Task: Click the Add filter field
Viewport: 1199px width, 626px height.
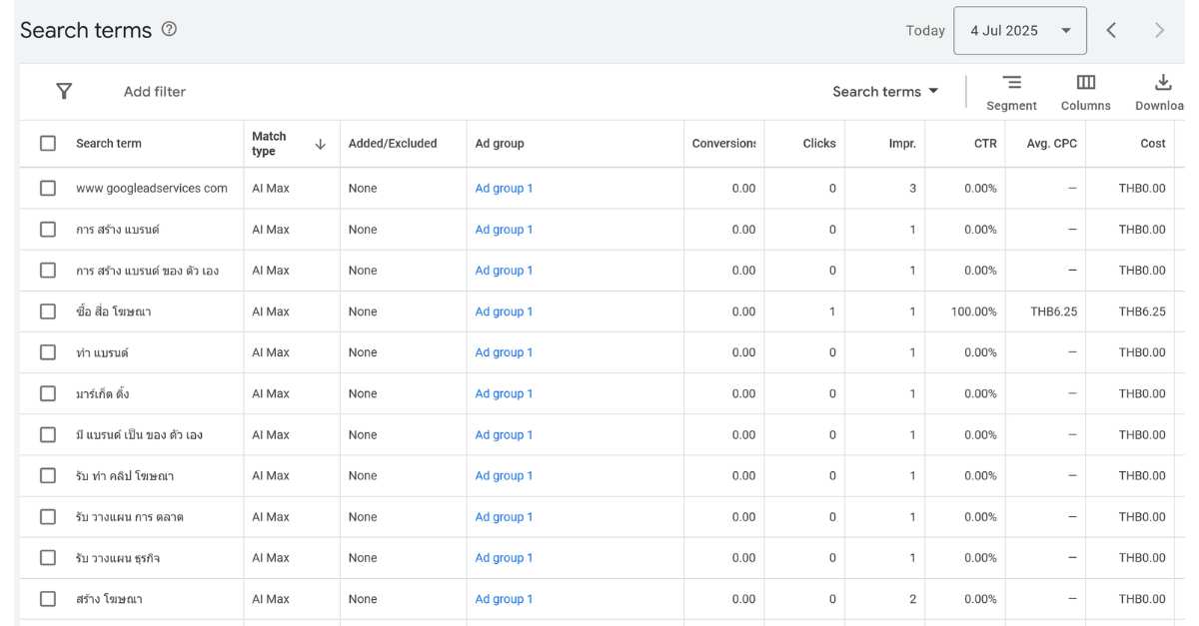Action: (155, 92)
